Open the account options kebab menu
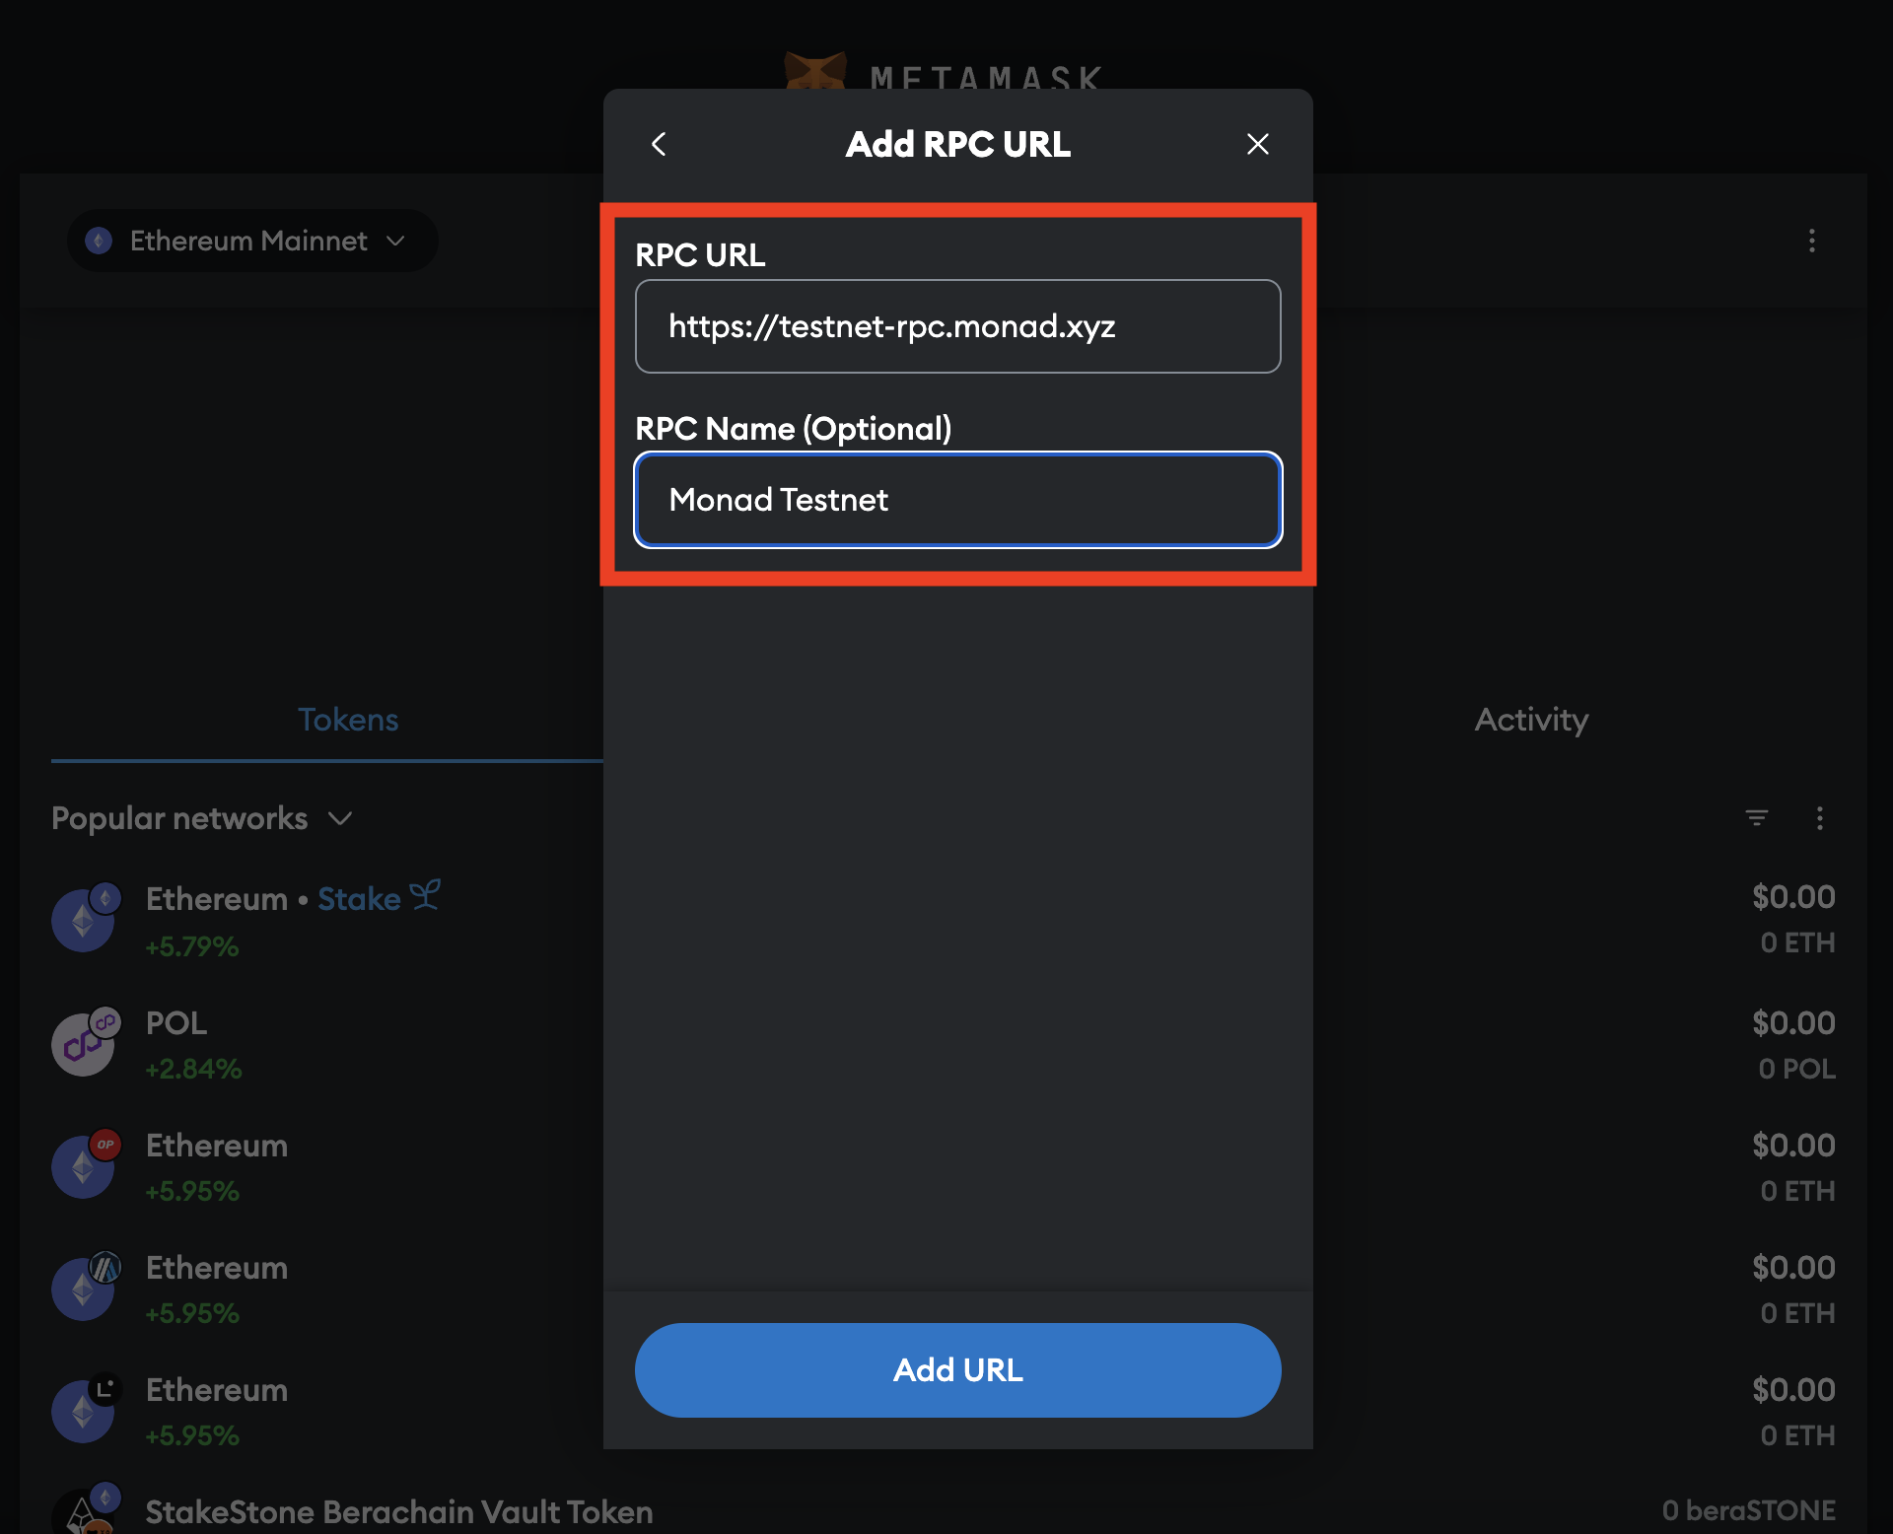 (1812, 242)
